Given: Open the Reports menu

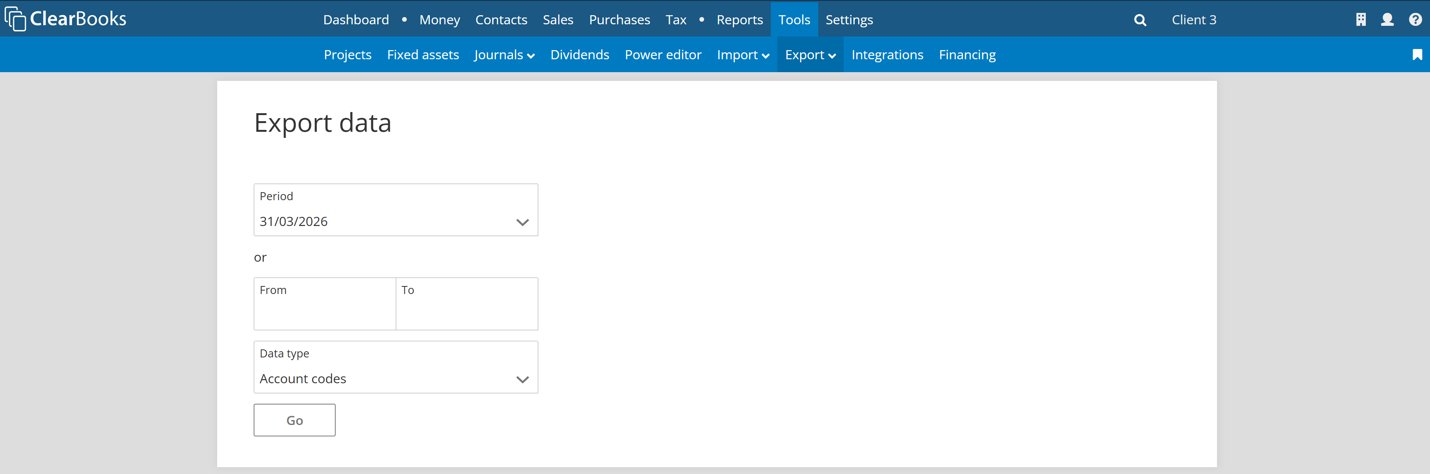Looking at the screenshot, I should pyautogui.click(x=739, y=20).
